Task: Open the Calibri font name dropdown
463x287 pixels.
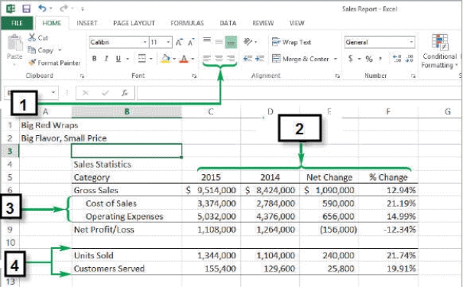Action: (144, 42)
